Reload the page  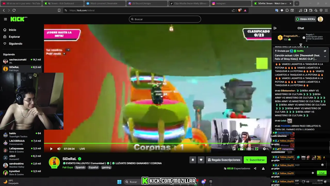pyautogui.click(x=14, y=10)
